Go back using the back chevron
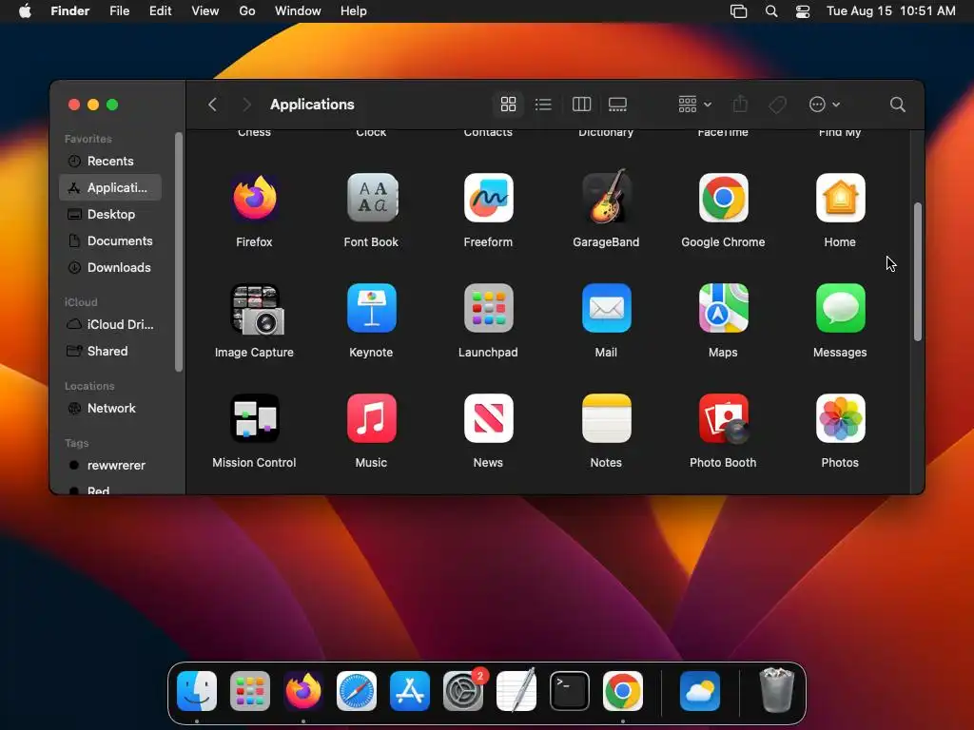 (x=212, y=105)
